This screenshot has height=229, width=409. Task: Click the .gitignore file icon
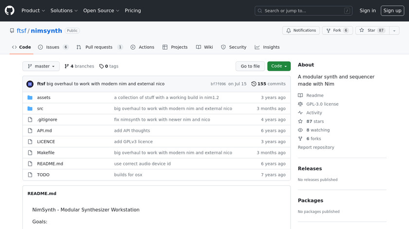[30, 120]
